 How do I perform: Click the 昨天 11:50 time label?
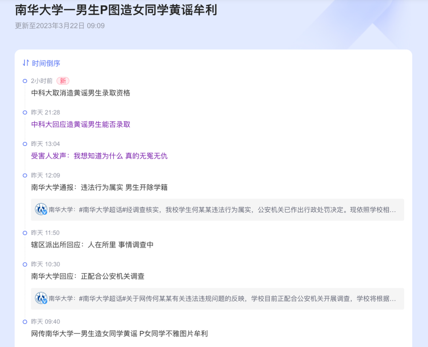click(45, 233)
